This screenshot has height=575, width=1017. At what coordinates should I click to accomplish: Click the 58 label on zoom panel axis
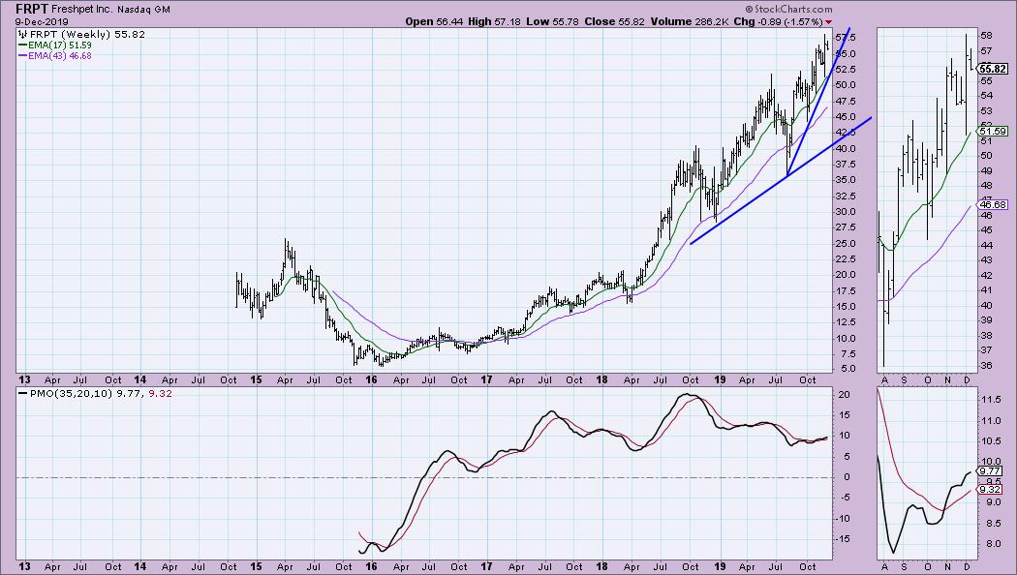tap(986, 36)
